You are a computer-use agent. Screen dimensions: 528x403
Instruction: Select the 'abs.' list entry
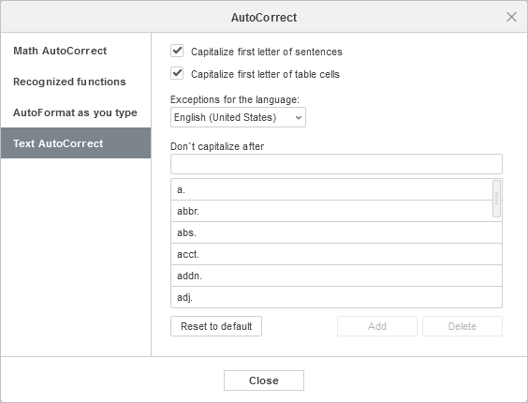tap(336, 232)
